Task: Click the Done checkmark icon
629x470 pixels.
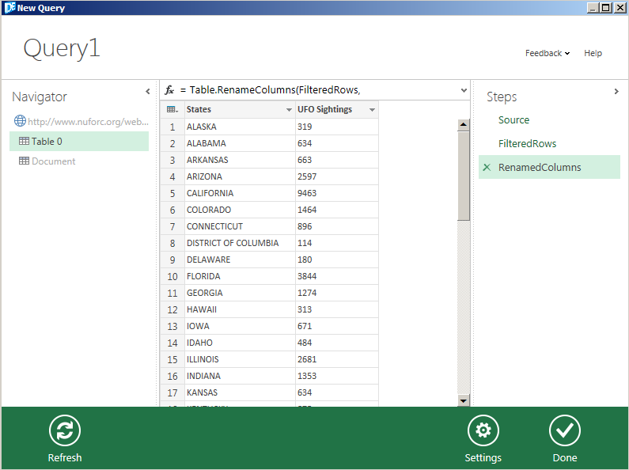Action: (x=565, y=430)
